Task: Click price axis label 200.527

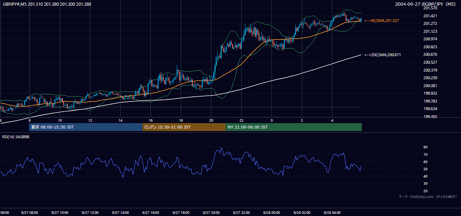Action: click(430, 62)
